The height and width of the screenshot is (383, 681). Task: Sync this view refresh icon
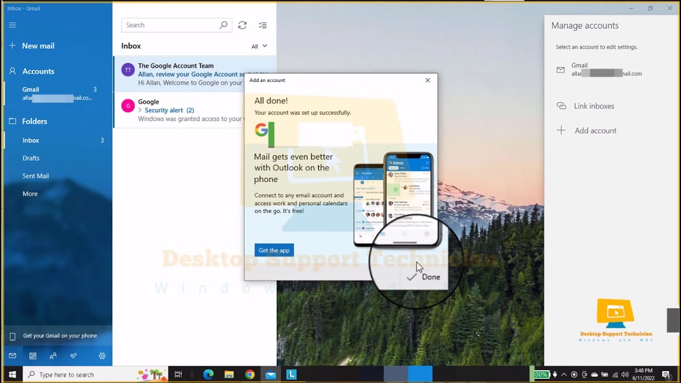point(243,25)
